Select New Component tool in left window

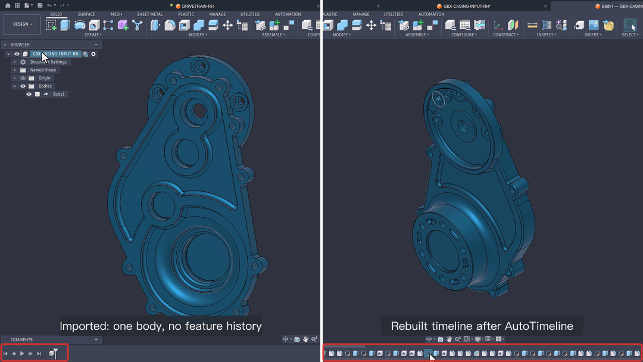pyautogui.click(x=274, y=25)
